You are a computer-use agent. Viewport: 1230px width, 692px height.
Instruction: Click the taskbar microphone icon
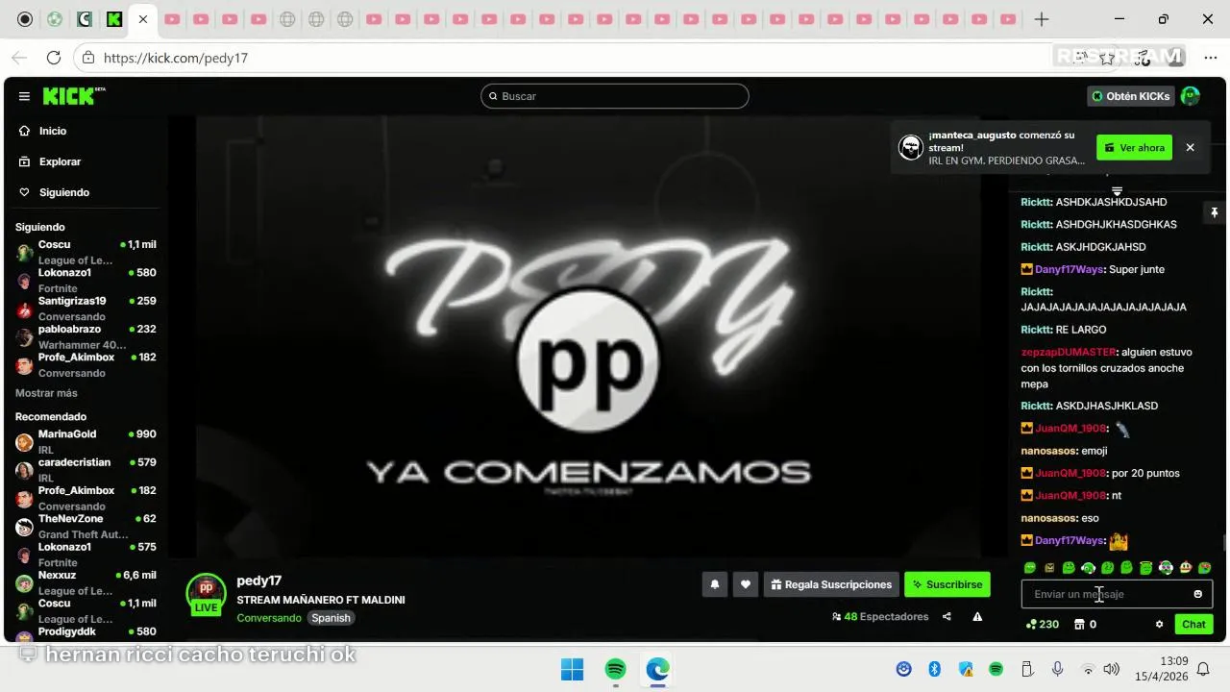click(x=1058, y=669)
